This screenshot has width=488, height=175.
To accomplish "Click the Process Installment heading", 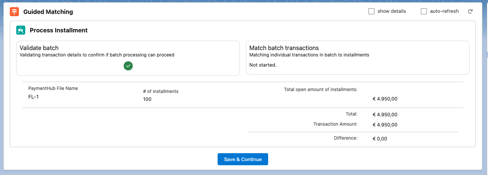I will click(x=59, y=30).
